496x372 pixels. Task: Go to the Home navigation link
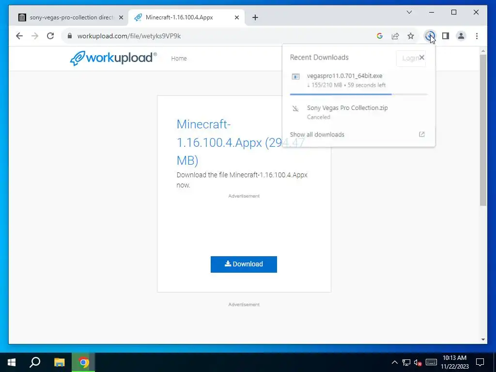pyautogui.click(x=179, y=58)
